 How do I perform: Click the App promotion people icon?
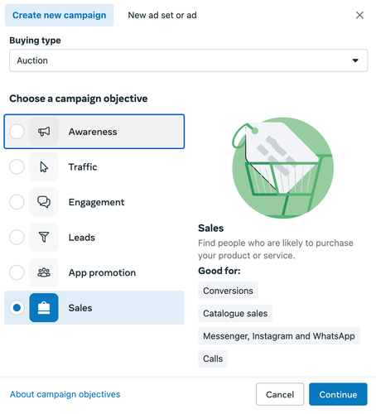click(x=44, y=272)
